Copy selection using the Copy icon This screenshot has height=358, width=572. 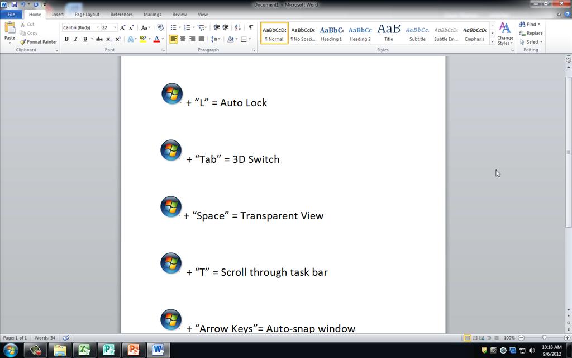tap(22, 33)
